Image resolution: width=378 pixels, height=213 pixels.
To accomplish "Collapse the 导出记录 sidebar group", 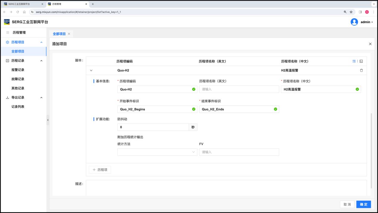I will pos(41,98).
